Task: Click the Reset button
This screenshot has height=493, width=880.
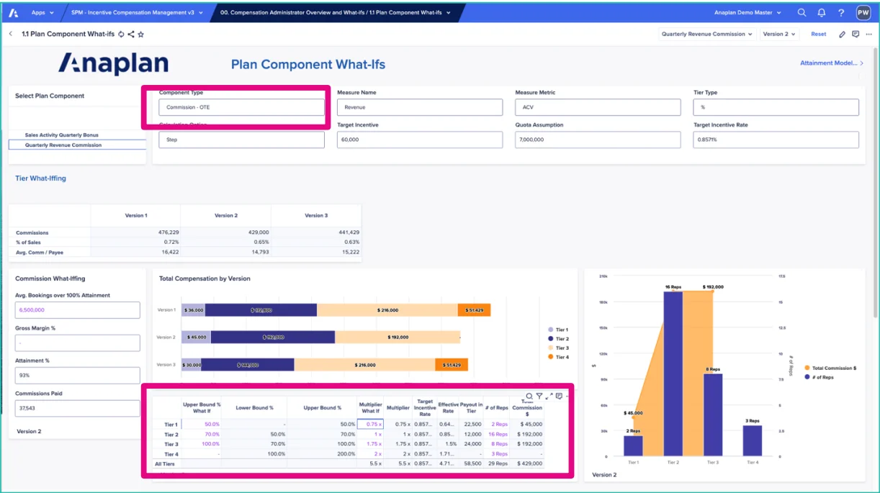Action: (x=819, y=35)
